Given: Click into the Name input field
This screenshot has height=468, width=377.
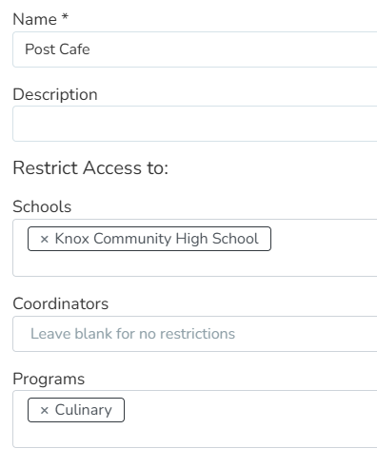Looking at the screenshot, I should tap(195, 49).
